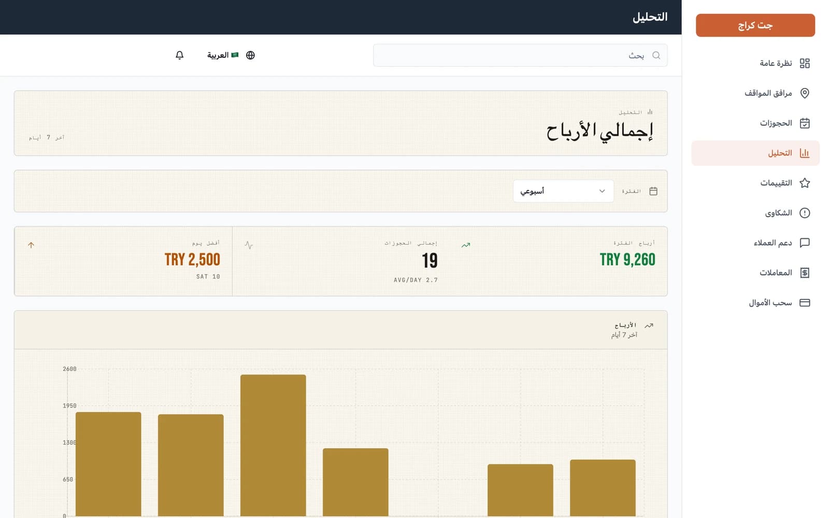829x518 pixels.
Task: Click the receipt icon for المعاملات
Action: pos(805,272)
